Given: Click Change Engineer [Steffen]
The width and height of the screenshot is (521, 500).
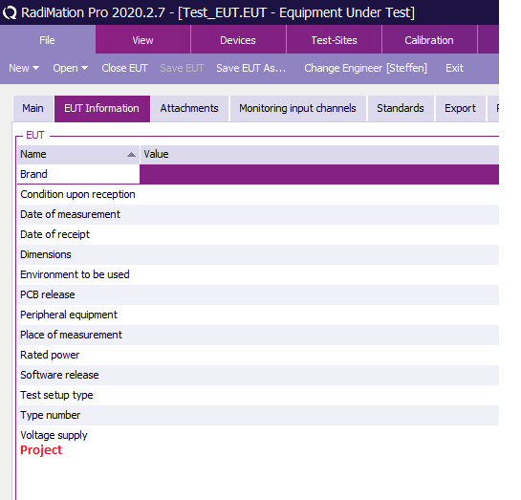Looking at the screenshot, I should [365, 68].
